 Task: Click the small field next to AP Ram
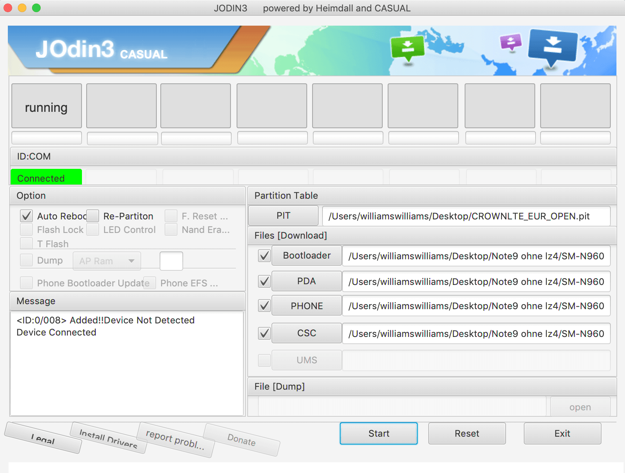[171, 261]
